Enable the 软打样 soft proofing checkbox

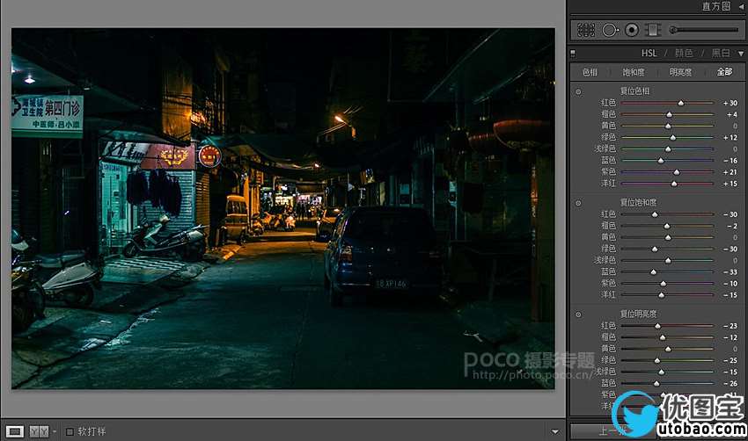(70, 431)
